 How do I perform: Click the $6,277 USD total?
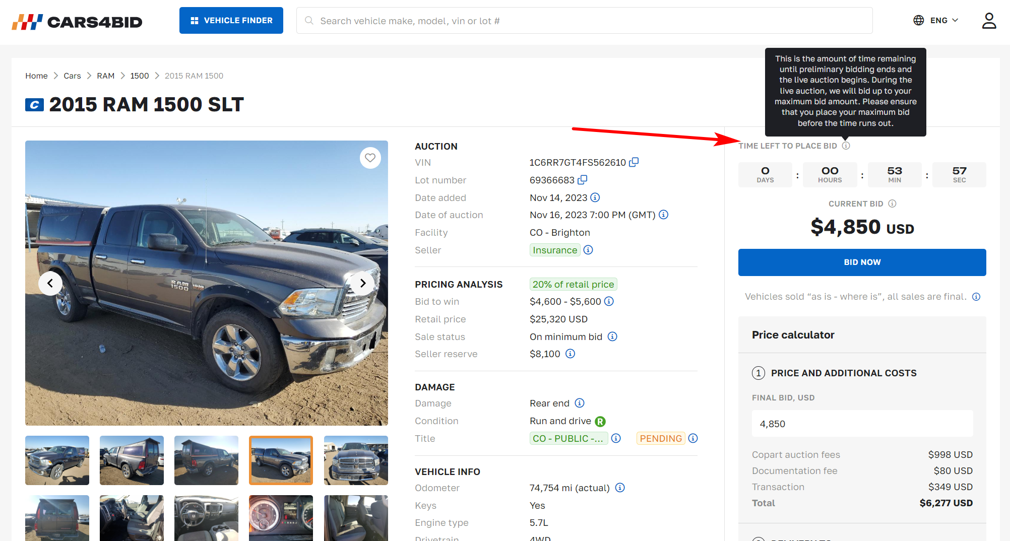946,503
